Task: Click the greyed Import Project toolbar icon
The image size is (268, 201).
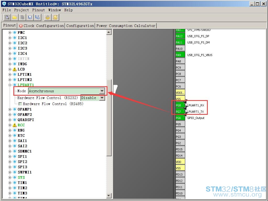Action: pyautogui.click(x=22, y=17)
